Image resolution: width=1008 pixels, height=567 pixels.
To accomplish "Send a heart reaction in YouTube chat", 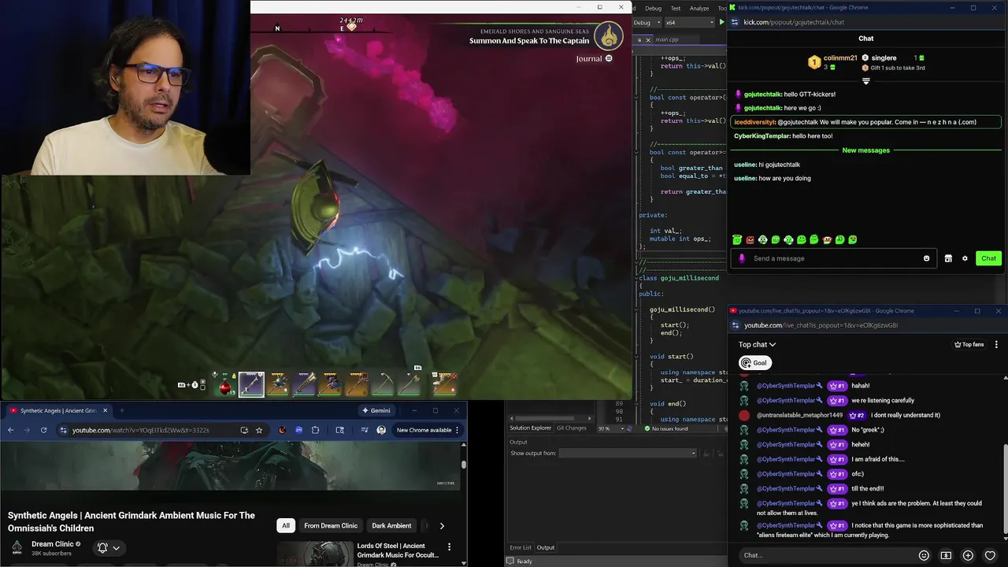I will tap(990, 555).
